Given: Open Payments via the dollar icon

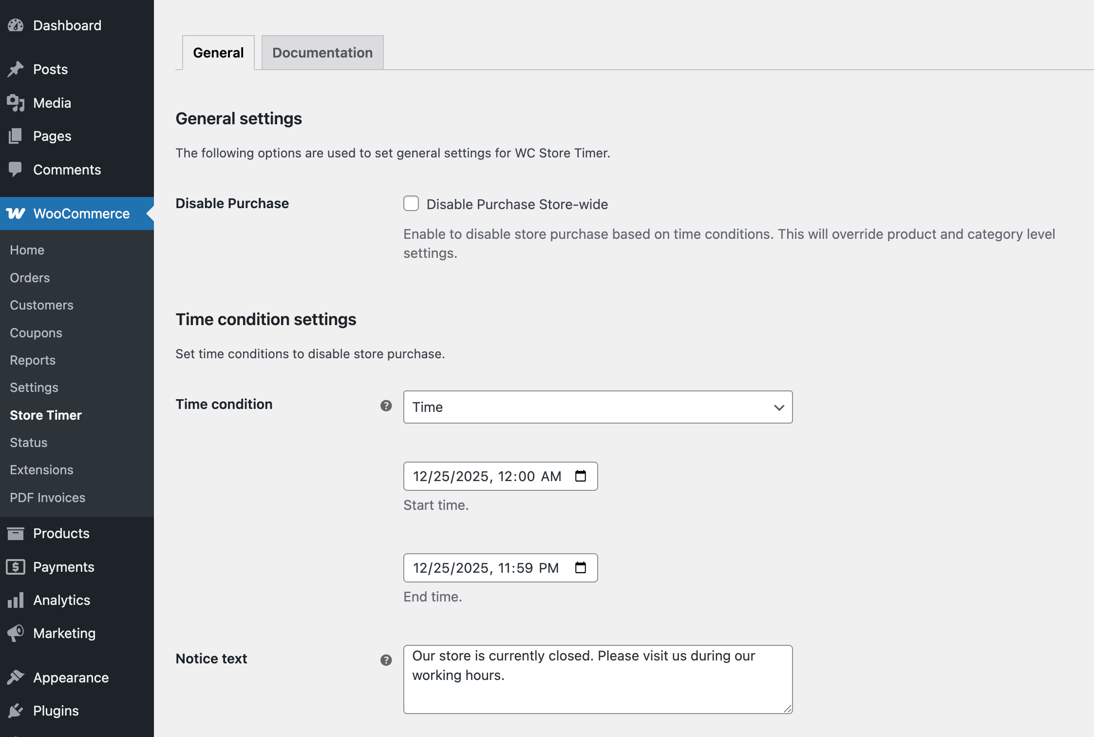Looking at the screenshot, I should (15, 566).
